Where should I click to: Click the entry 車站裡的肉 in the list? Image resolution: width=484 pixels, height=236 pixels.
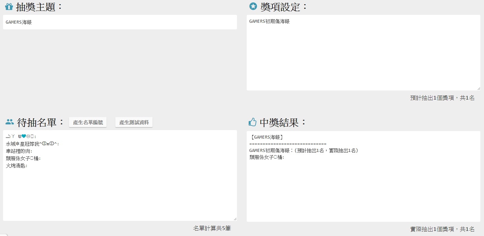[19, 151]
